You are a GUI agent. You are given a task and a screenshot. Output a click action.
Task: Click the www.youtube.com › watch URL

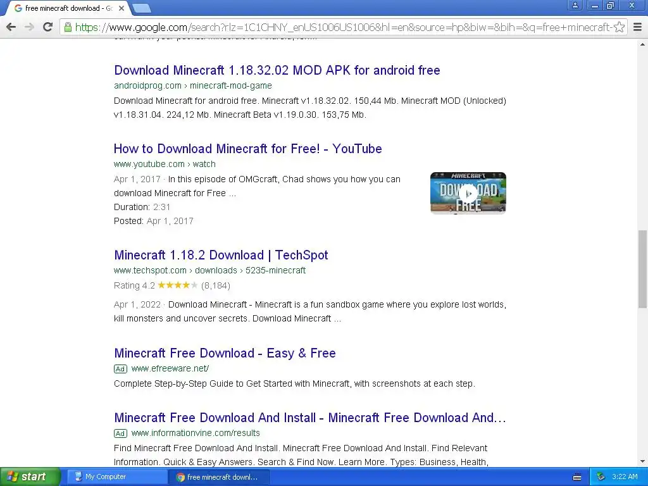(x=165, y=164)
